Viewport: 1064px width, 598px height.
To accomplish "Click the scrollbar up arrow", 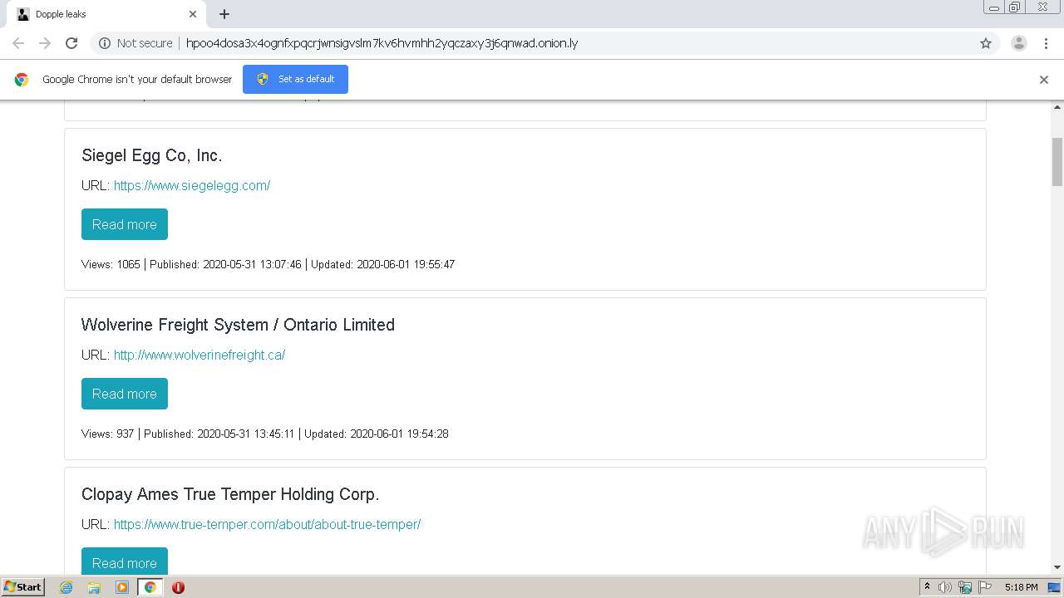I will pos(1057,108).
